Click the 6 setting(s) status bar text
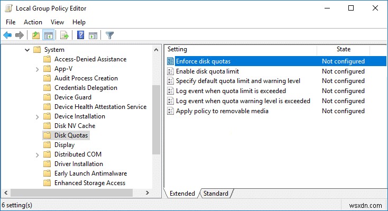The width and height of the screenshot is (388, 211). tap(17, 205)
